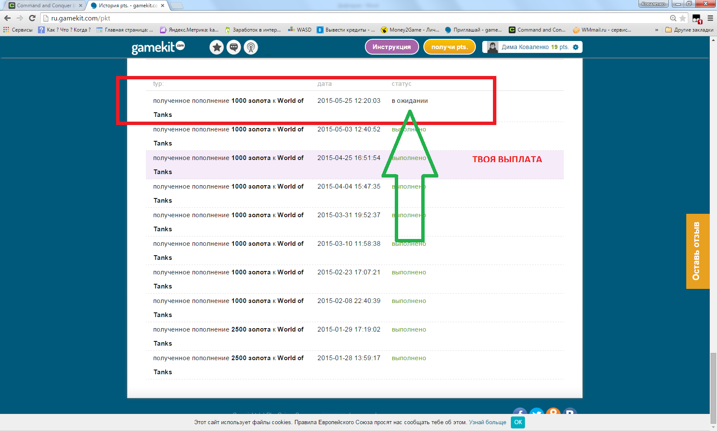The image size is (717, 431).
Task: Open the WASD bookmark
Action: click(300, 30)
